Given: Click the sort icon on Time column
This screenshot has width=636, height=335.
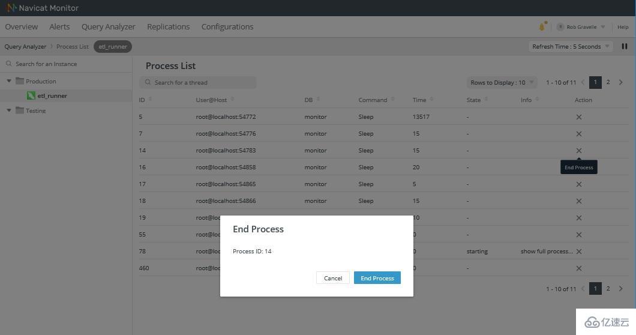Looking at the screenshot, I should 431,100.
